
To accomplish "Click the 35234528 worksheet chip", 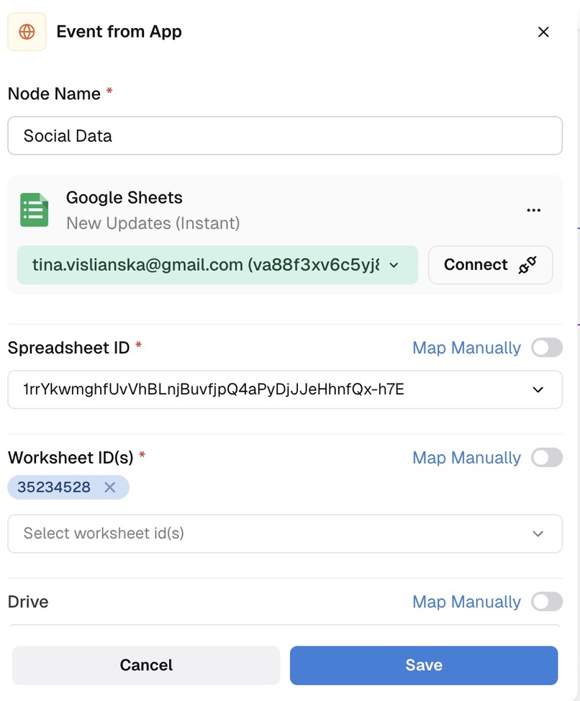I will 54,487.
